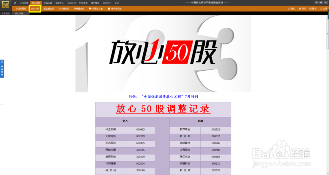Viewport: 329px width, 175px height.
Task: Select the 基金重仓股 submenu item
Action: [49, 9]
